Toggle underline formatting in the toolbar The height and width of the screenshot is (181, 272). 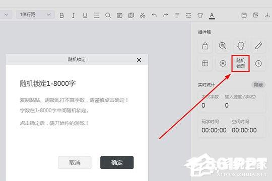coord(85,15)
